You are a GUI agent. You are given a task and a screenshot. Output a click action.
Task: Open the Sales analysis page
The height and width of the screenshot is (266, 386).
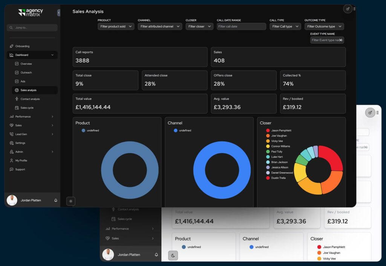(x=29, y=90)
